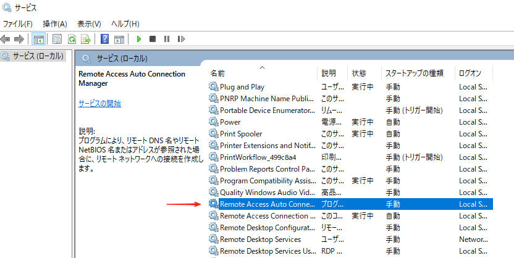Open the Properties toolbar icon
The width and height of the screenshot is (514, 258).
click(x=57, y=40)
